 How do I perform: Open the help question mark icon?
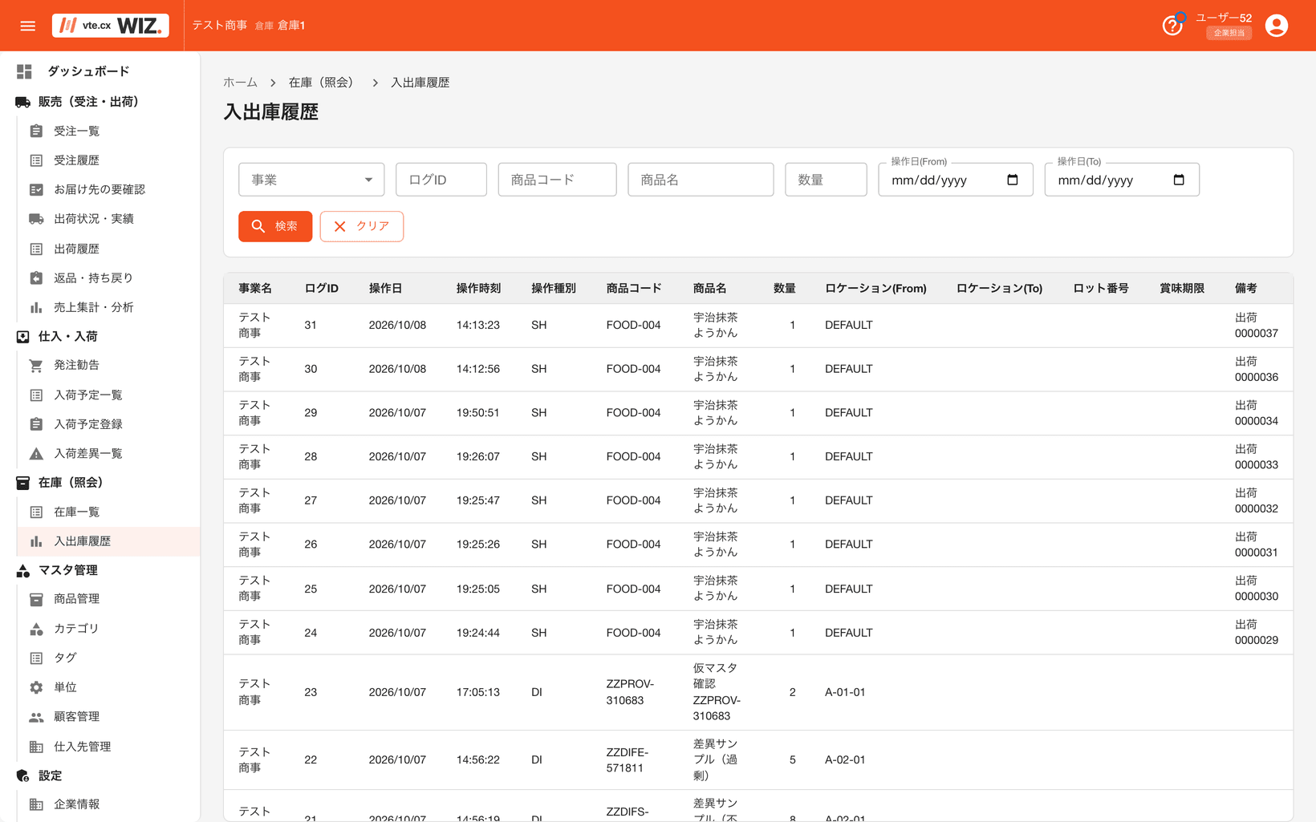coord(1172,26)
